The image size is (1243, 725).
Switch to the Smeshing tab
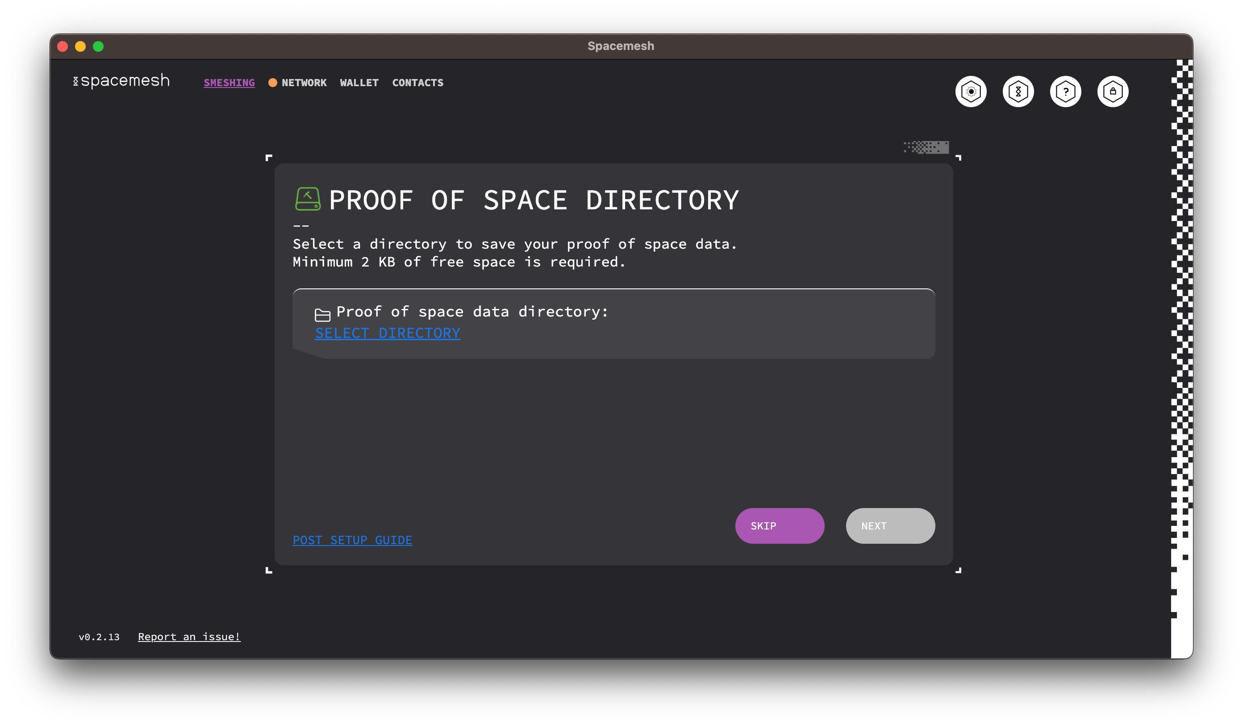(229, 83)
